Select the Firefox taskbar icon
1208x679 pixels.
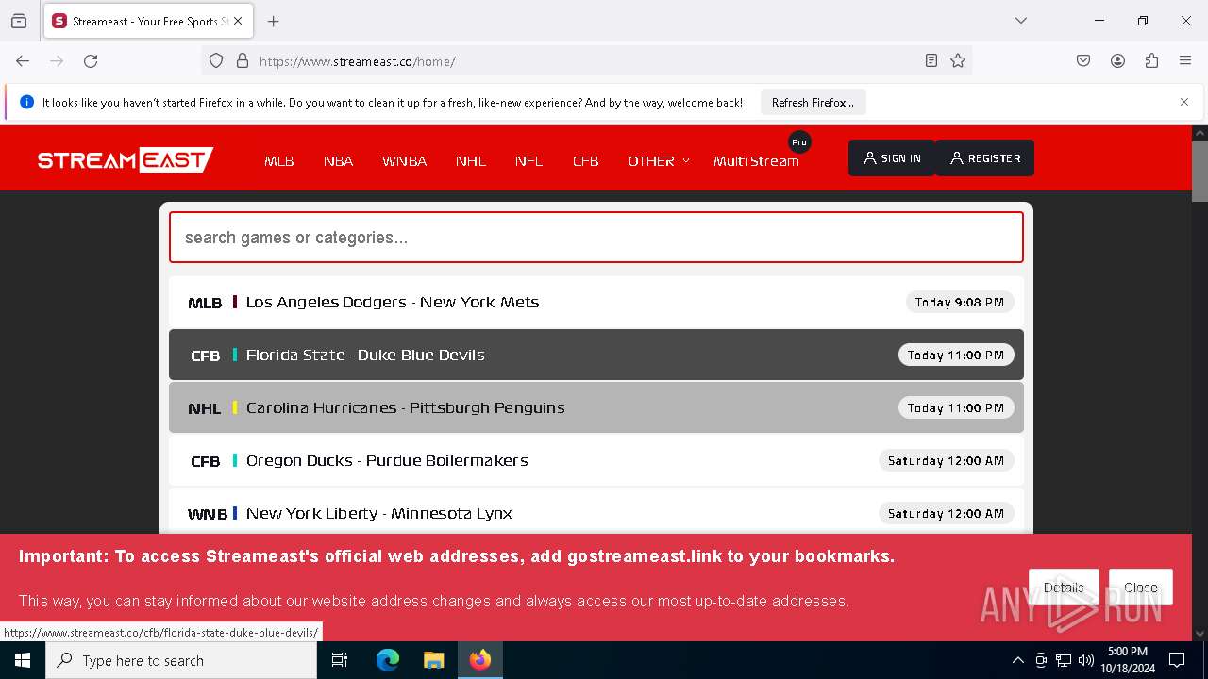click(x=480, y=660)
